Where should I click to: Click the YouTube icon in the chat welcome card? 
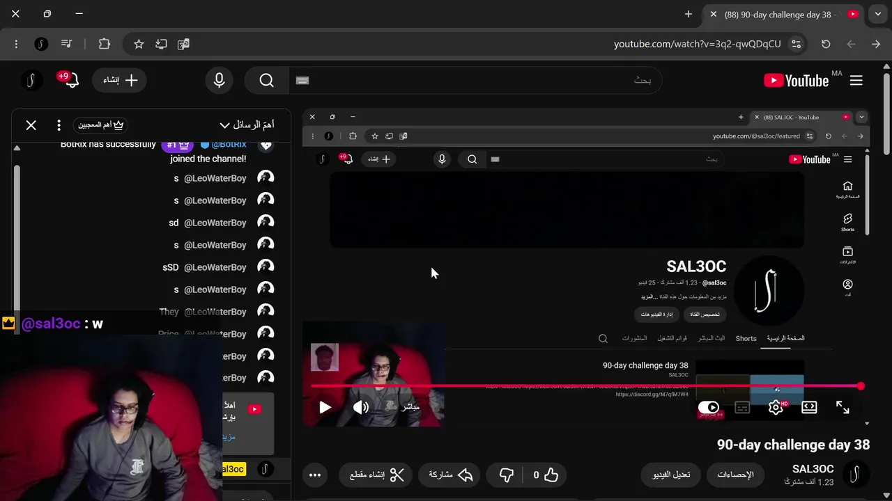tap(254, 409)
